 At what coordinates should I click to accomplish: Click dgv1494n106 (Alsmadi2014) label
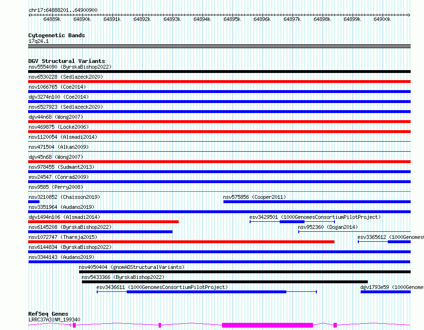[64, 217]
